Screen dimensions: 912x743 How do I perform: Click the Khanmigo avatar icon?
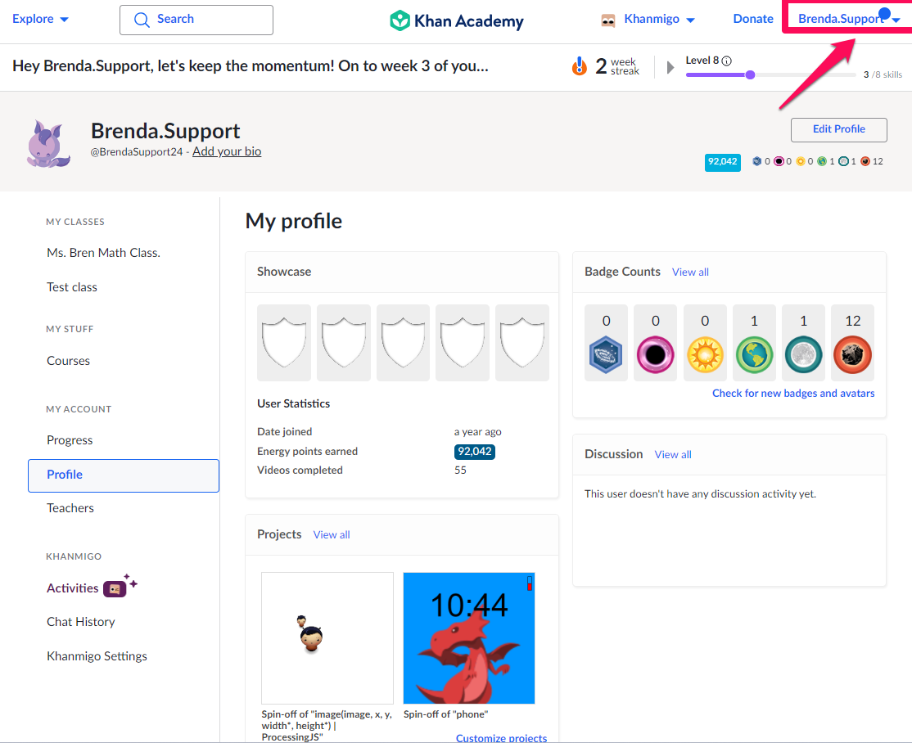[607, 20]
